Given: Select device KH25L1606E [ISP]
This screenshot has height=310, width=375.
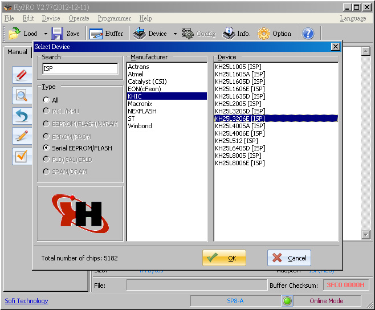Looking at the screenshot, I should (x=276, y=89).
